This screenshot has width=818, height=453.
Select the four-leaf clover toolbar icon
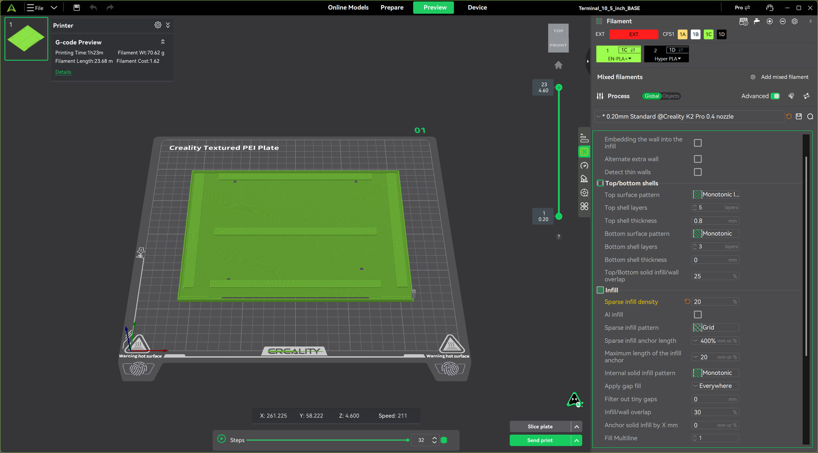point(584,206)
